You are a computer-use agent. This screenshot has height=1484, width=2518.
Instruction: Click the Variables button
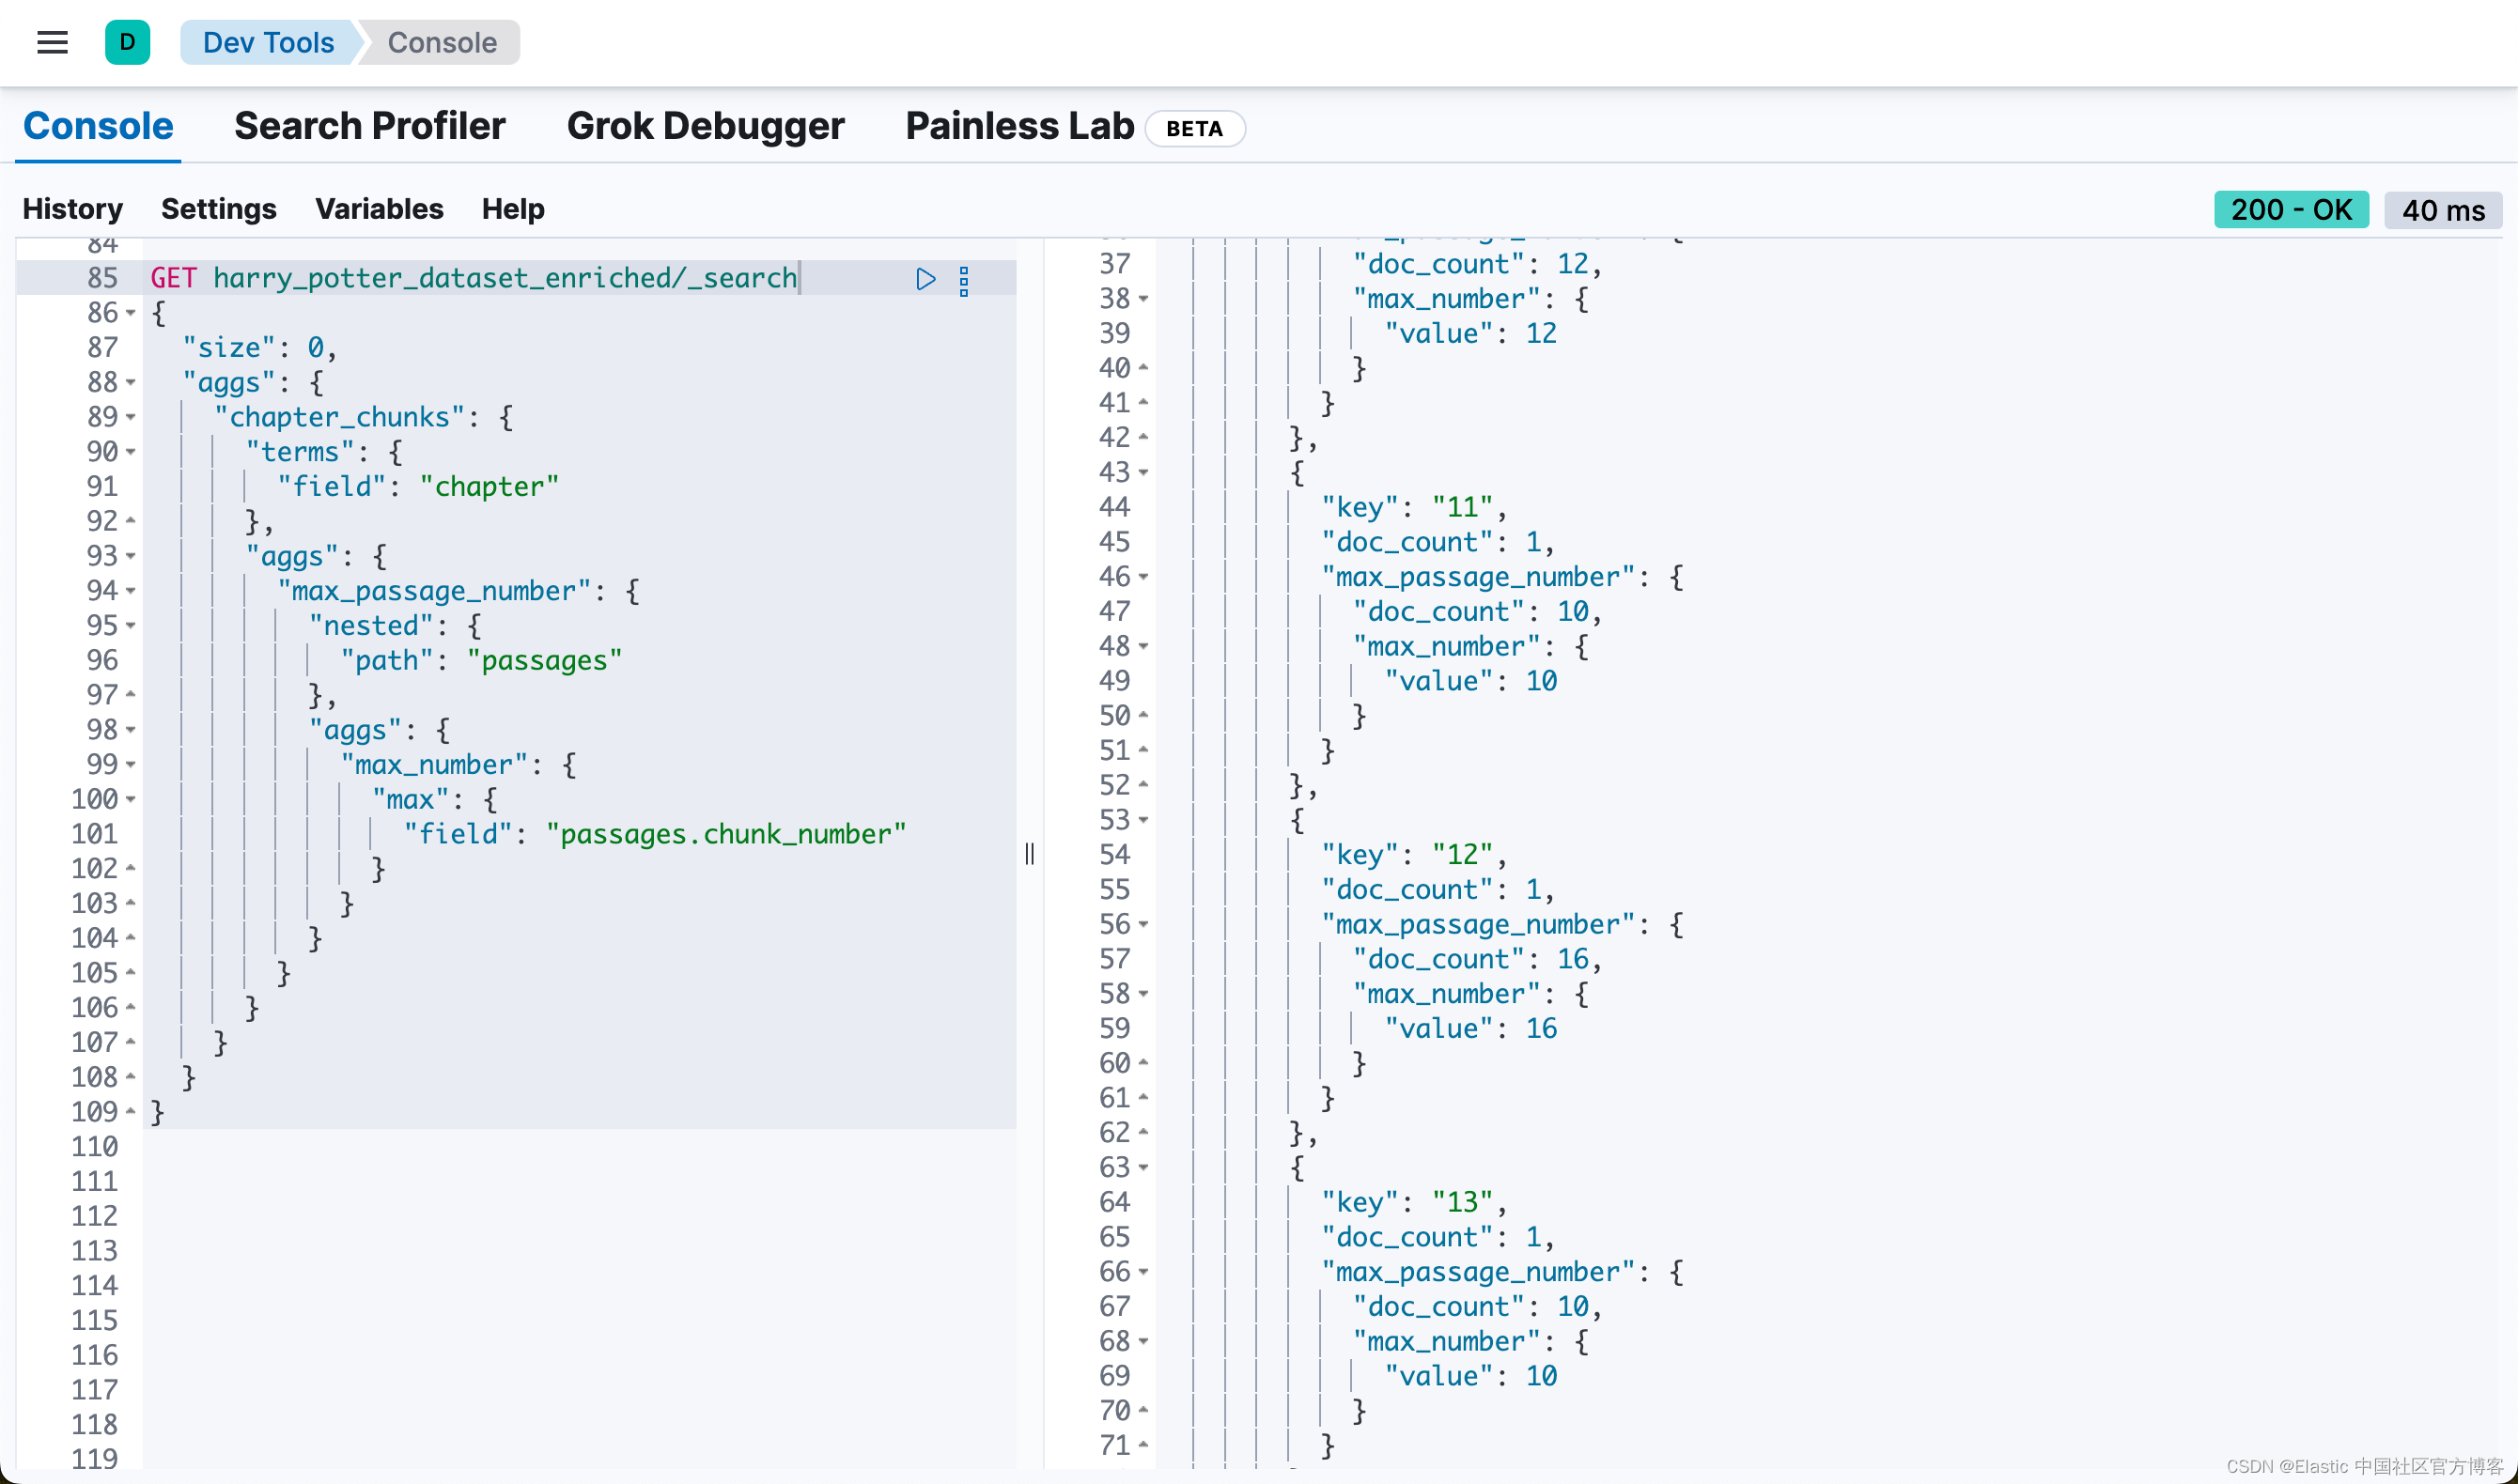coord(378,209)
